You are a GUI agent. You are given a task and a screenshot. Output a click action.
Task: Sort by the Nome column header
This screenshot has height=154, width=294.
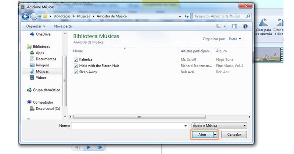(78, 51)
